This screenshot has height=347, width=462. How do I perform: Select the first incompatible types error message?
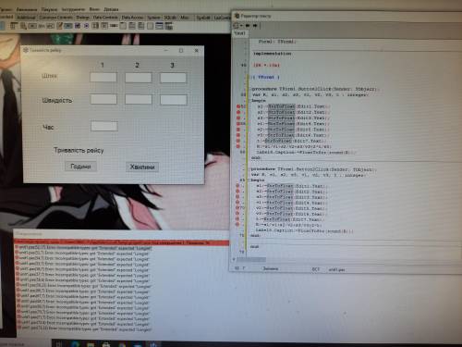pos(84,248)
